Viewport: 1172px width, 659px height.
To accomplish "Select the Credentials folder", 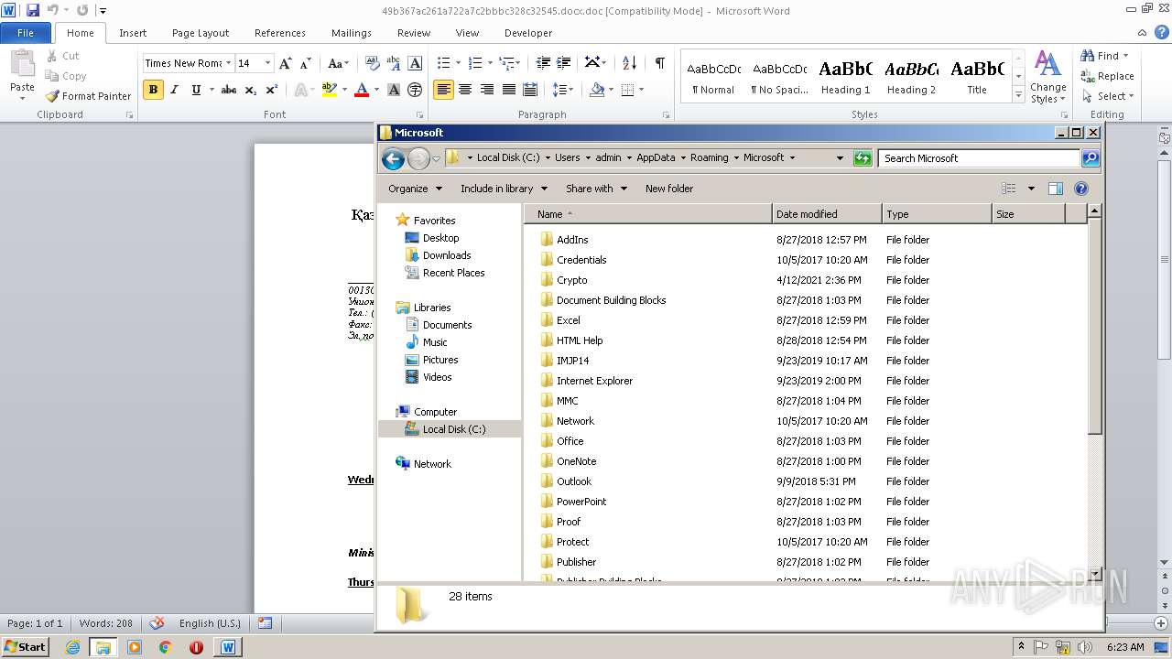I will click(x=581, y=260).
